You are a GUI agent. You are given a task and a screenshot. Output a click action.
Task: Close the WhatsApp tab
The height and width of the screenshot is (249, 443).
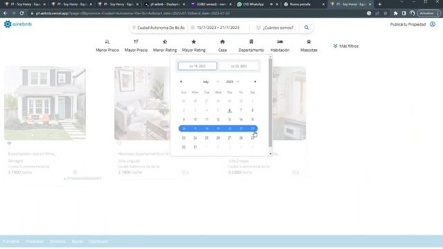(277, 4)
